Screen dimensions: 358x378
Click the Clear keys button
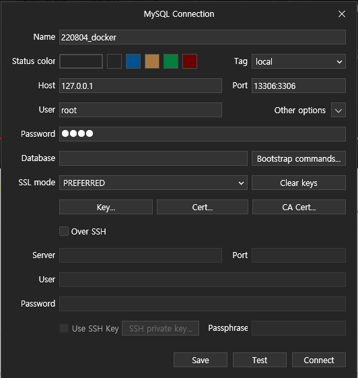(299, 183)
